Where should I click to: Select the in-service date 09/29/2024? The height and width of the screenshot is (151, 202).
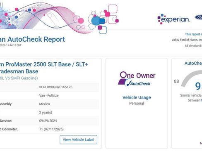(48, 121)
